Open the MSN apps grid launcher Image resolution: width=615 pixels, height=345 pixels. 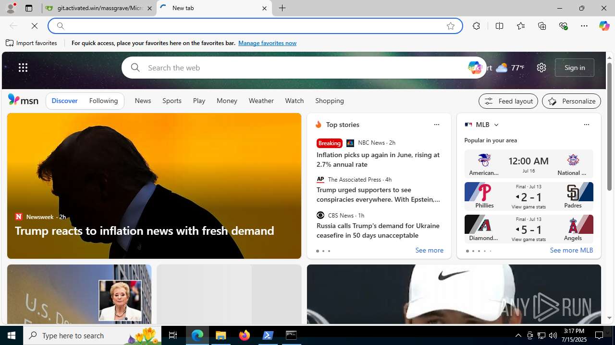tap(23, 68)
